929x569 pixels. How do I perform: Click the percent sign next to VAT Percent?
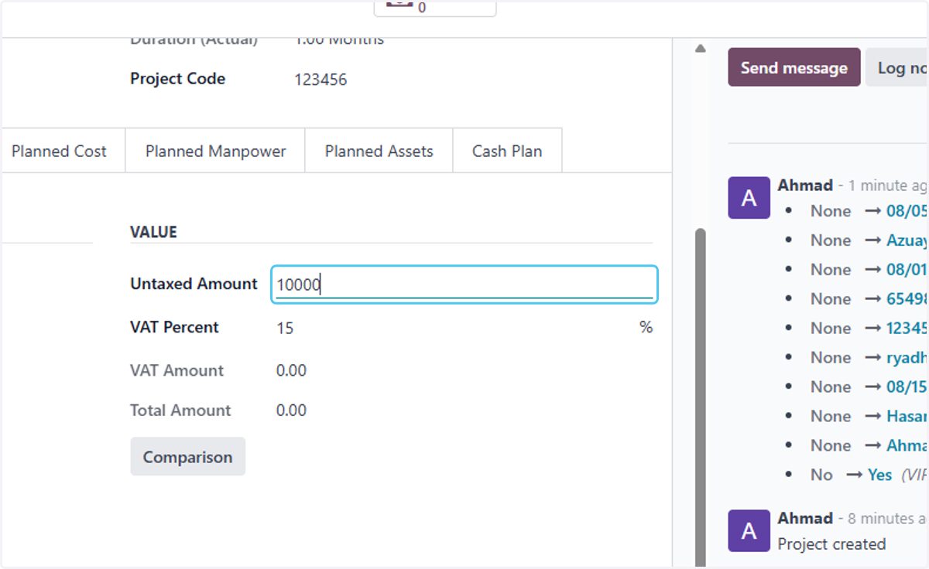[x=646, y=327]
